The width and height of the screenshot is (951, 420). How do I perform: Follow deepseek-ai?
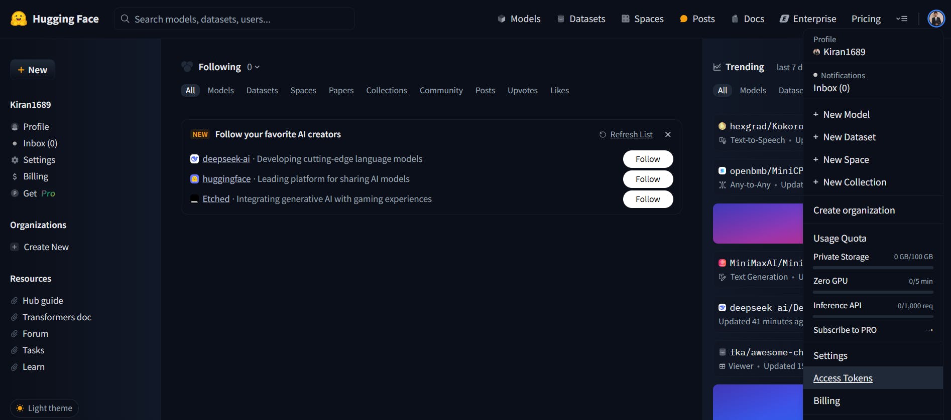[648, 159]
